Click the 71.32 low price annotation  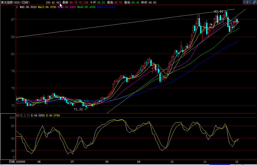78,109
